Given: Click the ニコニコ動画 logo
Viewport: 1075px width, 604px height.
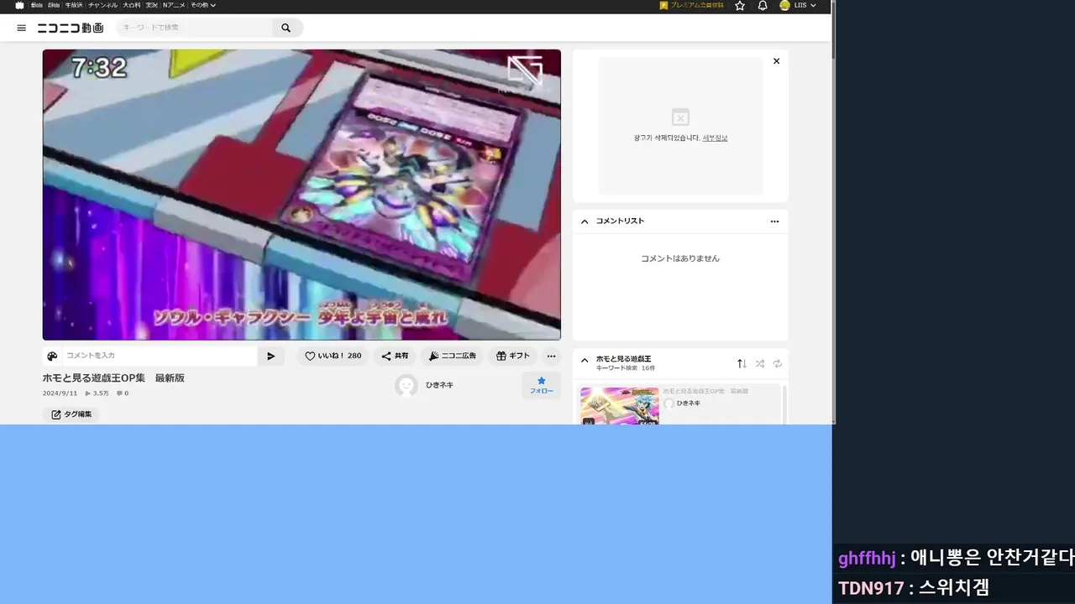Looking at the screenshot, I should pyautogui.click(x=71, y=28).
